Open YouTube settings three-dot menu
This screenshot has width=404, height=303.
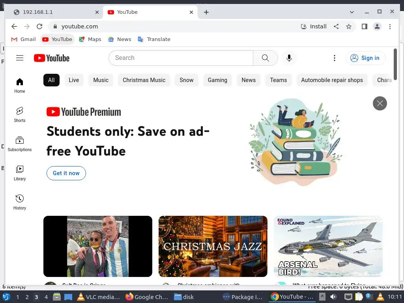click(335, 58)
